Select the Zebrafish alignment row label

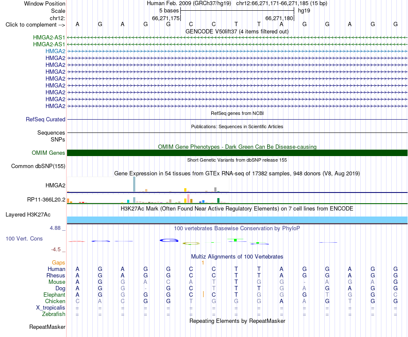54,314
